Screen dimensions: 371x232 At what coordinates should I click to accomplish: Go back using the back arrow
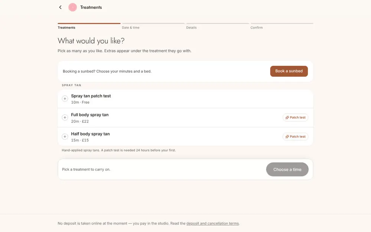(x=60, y=7)
